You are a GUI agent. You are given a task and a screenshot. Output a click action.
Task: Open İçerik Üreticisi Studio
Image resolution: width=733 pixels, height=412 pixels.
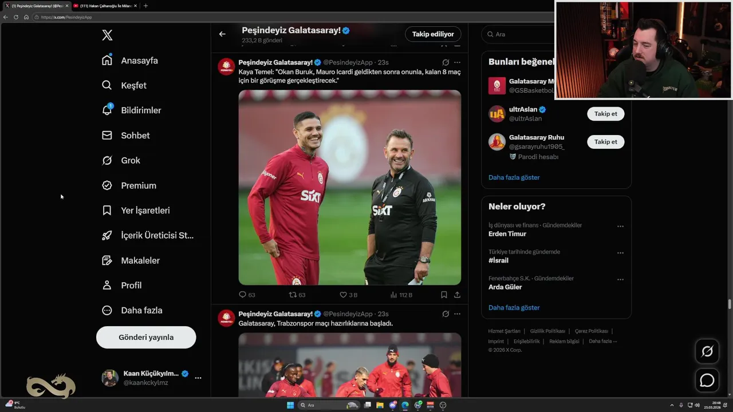[148, 235]
